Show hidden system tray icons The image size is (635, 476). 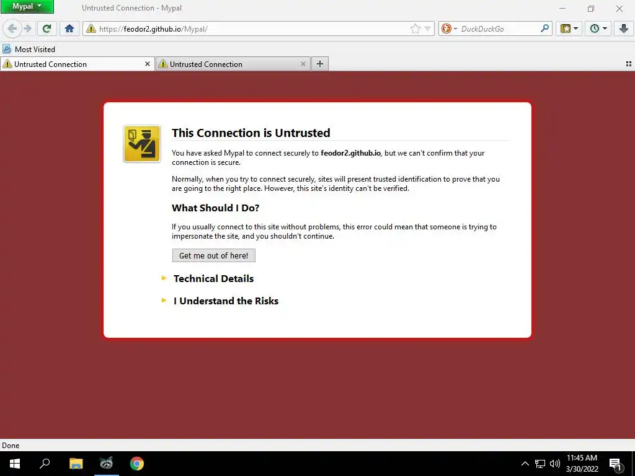525,464
